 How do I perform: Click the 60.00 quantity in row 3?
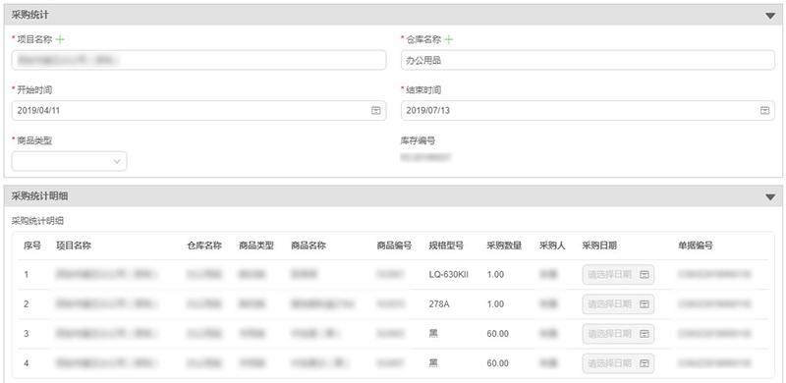pyautogui.click(x=497, y=334)
